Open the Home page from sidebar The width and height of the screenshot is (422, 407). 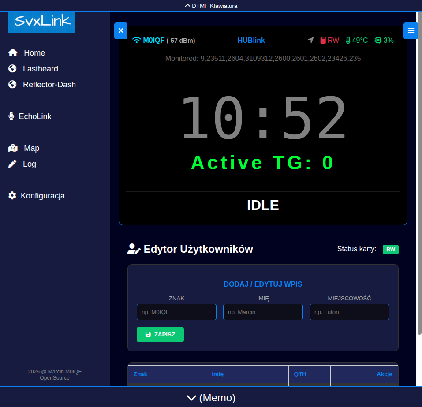point(34,53)
